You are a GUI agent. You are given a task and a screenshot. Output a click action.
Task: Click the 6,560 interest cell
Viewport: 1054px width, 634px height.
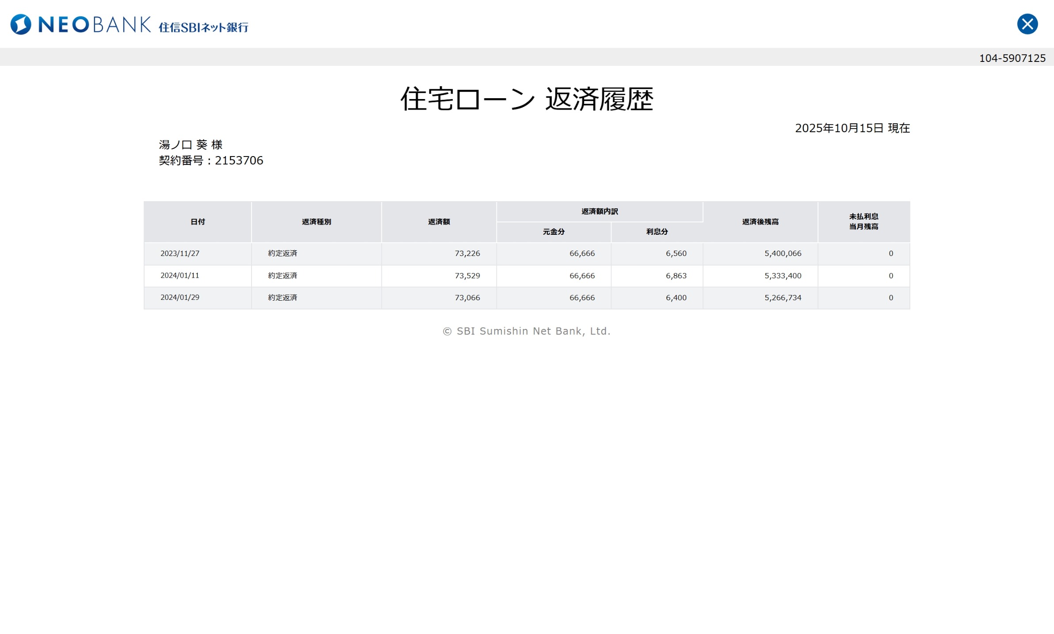(x=676, y=254)
